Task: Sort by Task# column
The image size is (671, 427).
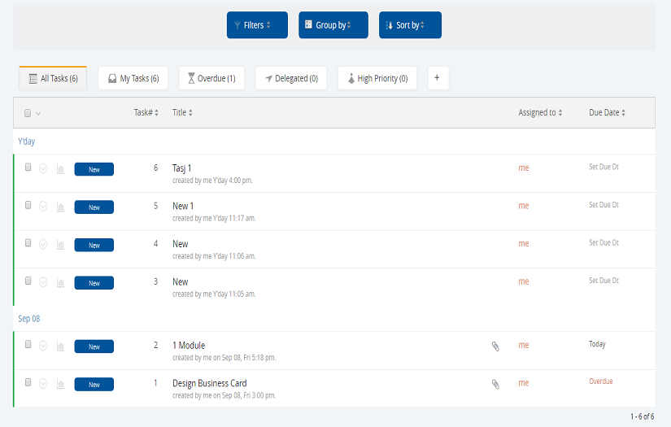Action: click(x=146, y=112)
